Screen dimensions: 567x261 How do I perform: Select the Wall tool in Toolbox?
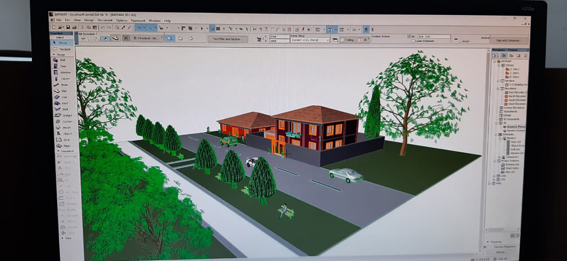(x=62, y=60)
